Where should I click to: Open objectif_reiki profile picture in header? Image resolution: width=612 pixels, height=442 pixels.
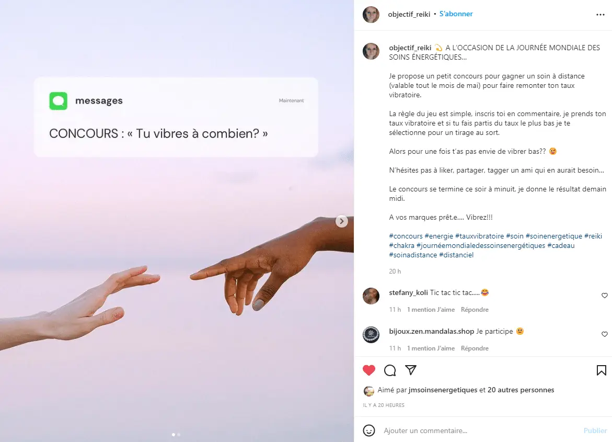tap(371, 15)
